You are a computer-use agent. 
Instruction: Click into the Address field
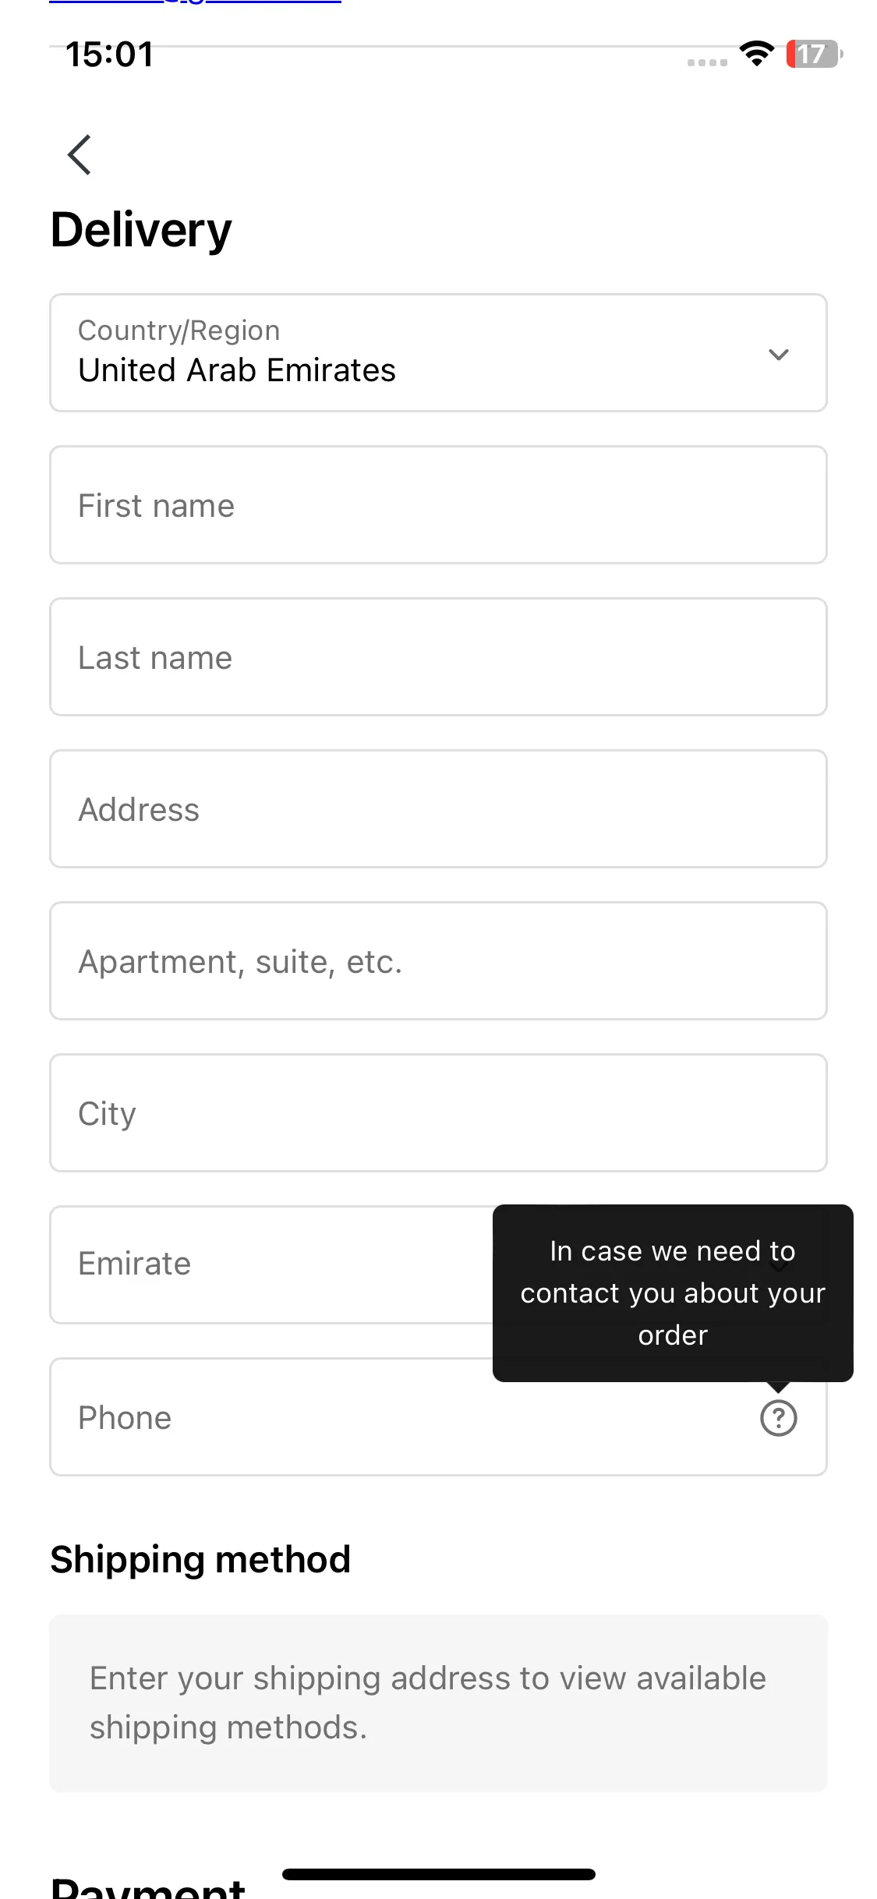click(438, 809)
